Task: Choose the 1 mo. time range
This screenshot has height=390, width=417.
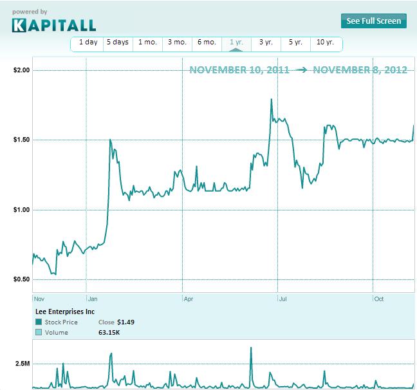Action: click(x=147, y=42)
